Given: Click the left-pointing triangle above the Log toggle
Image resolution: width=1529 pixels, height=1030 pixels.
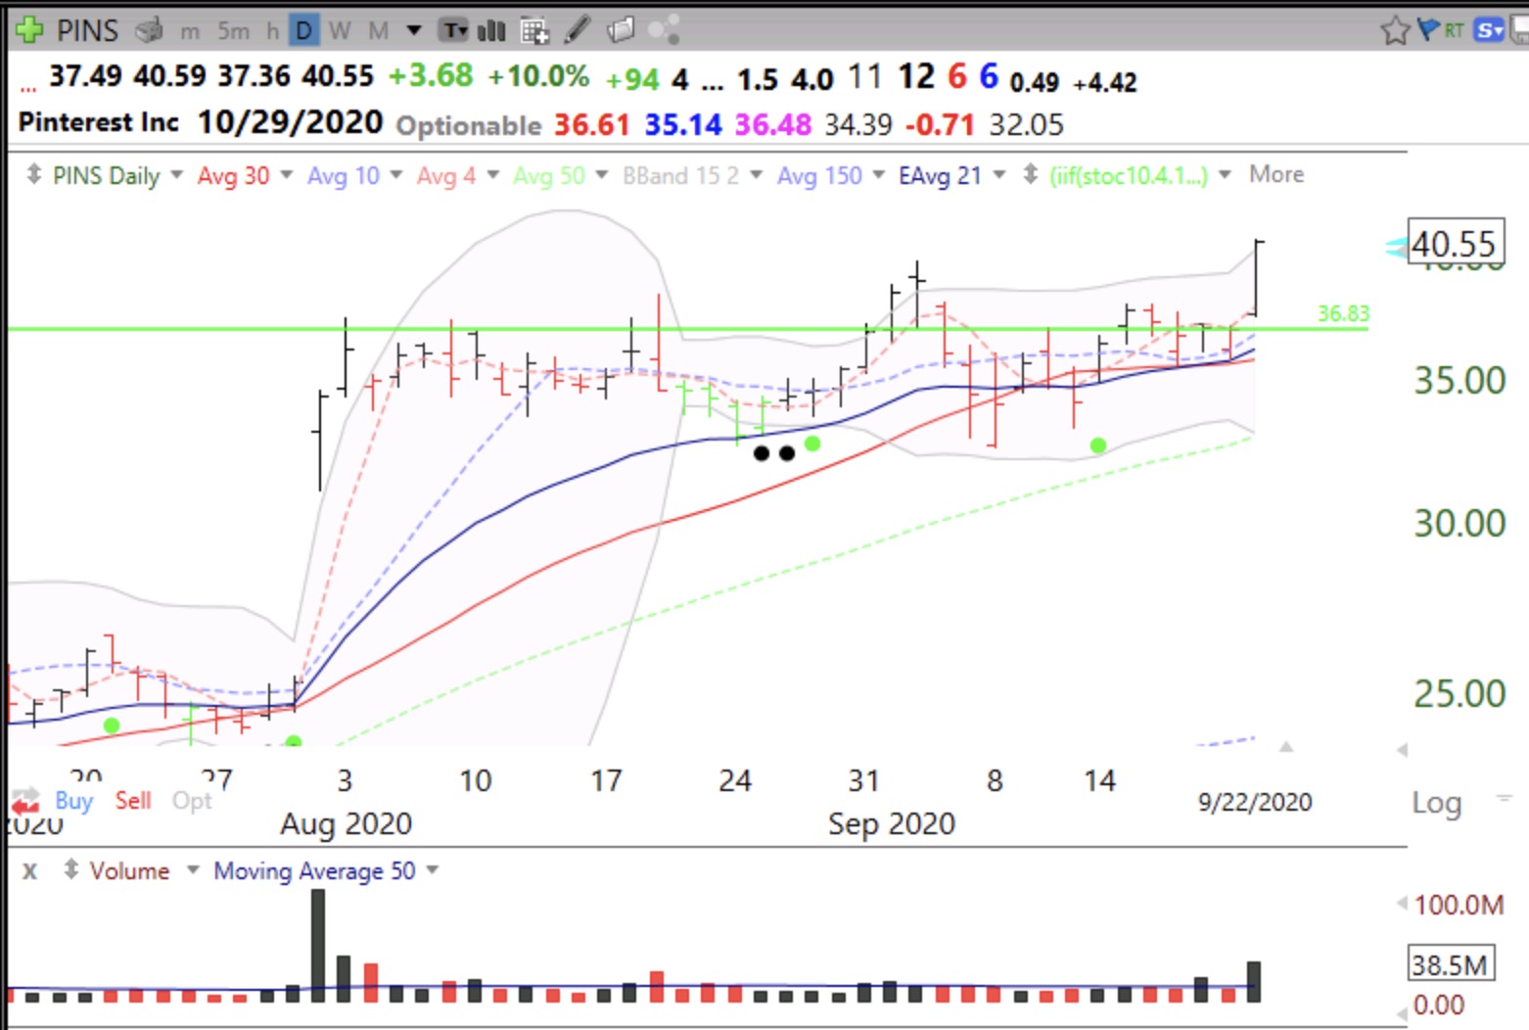Looking at the screenshot, I should point(1402,750).
